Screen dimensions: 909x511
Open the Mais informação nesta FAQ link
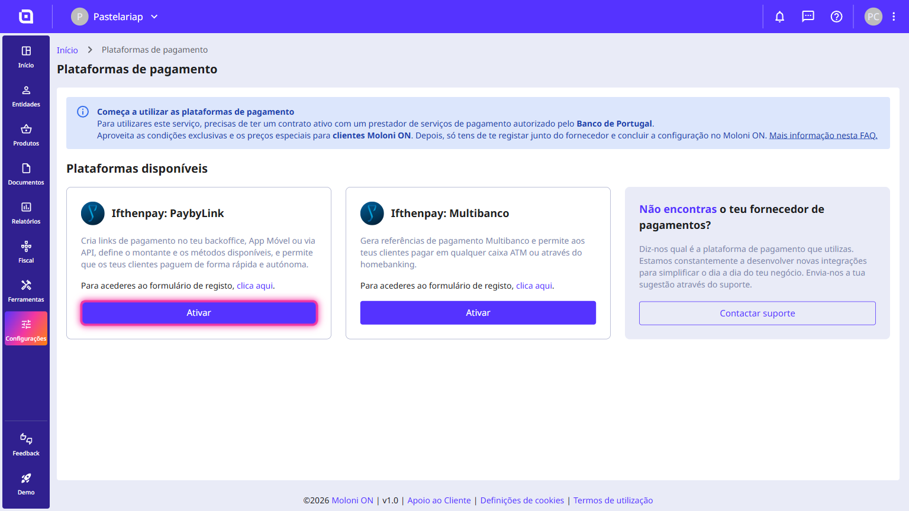coord(823,135)
